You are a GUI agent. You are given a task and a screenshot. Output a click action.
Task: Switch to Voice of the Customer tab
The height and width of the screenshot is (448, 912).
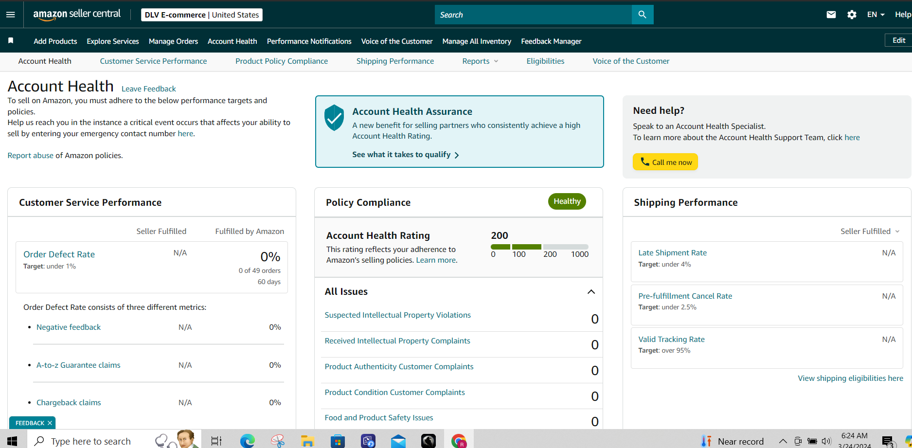631,61
